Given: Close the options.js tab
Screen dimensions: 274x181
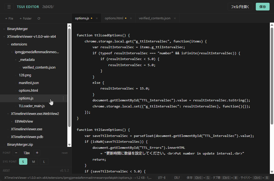Looking at the screenshot, I should point(97,18).
